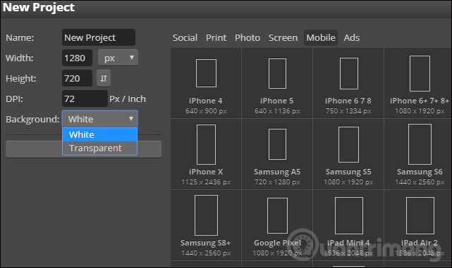Select the iPhone X template
The width and height of the screenshot is (452, 268).
click(x=206, y=154)
